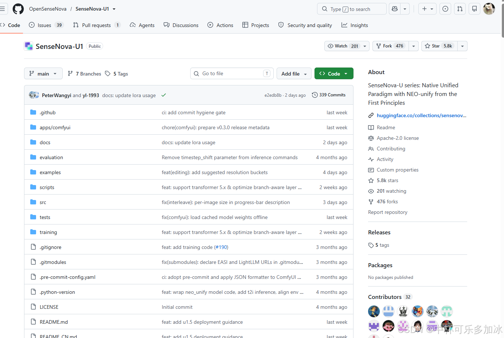Click the tags icon under Releases

(371, 245)
